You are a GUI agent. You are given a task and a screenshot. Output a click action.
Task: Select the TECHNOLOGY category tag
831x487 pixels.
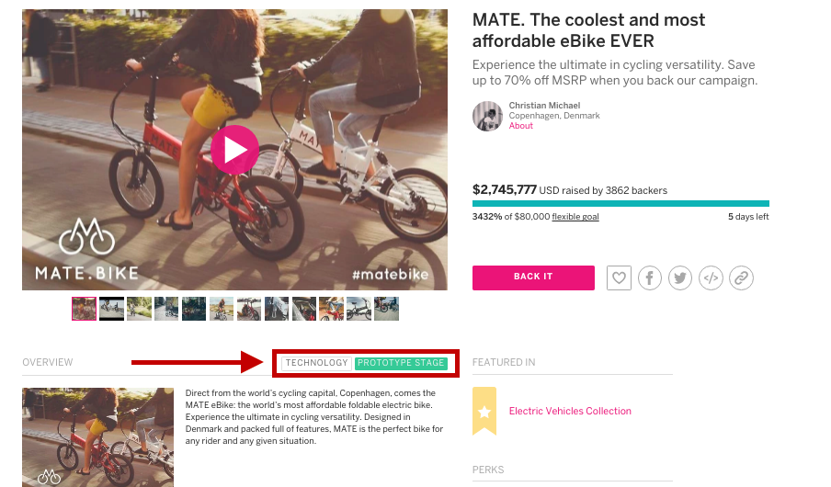coord(316,363)
